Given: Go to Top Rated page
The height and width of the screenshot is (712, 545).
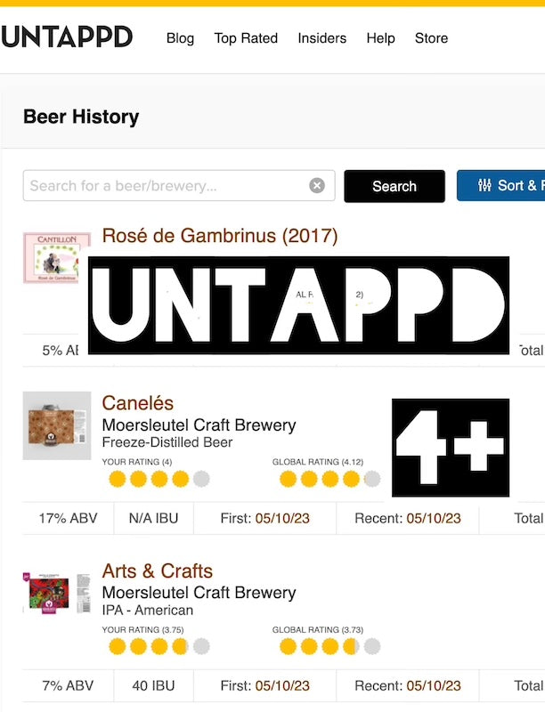Looking at the screenshot, I should coord(246,38).
